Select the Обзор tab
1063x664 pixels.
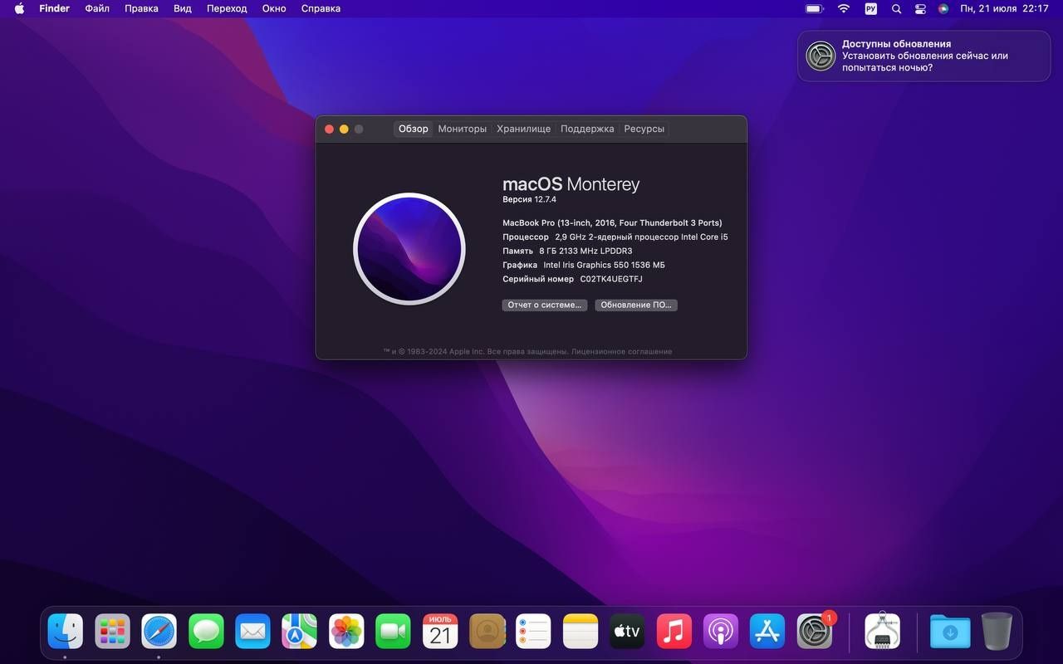point(413,129)
